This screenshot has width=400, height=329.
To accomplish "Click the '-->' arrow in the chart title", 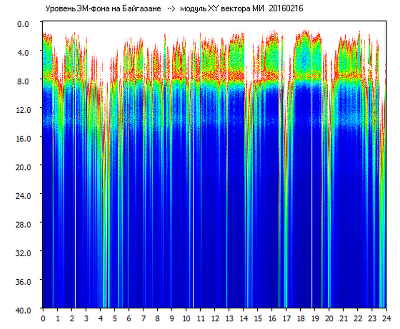I will pyautogui.click(x=170, y=9).
